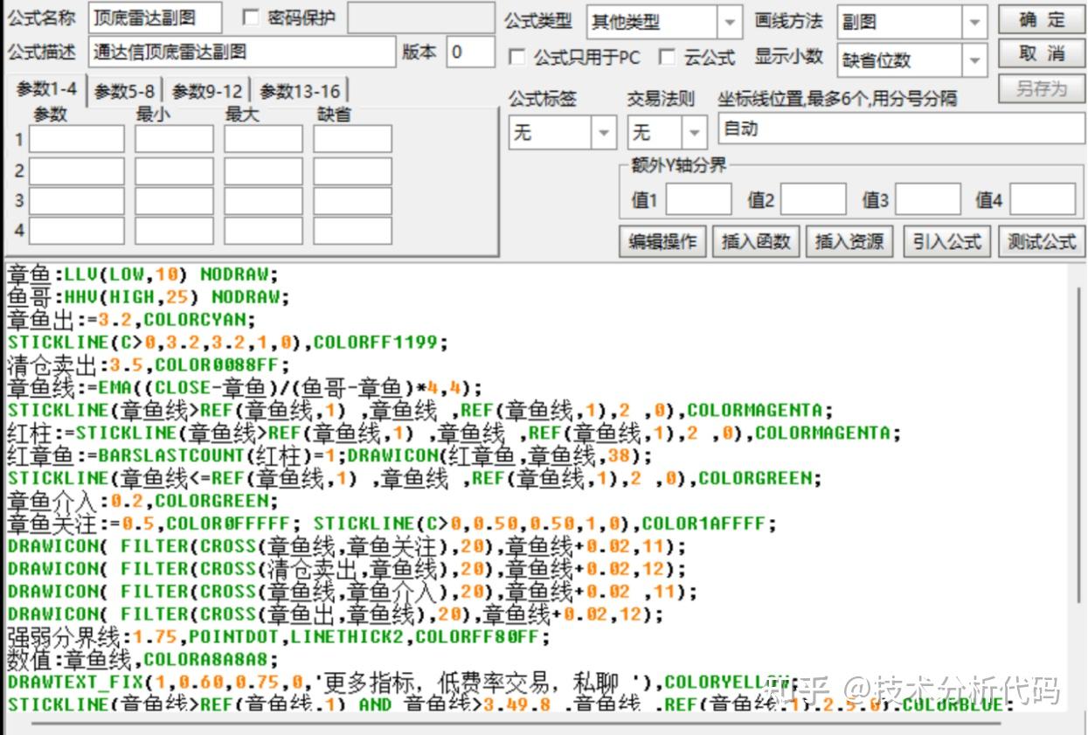The image size is (1088, 735).
Task: Click the 公式名称 input field
Action: pyautogui.click(x=156, y=17)
